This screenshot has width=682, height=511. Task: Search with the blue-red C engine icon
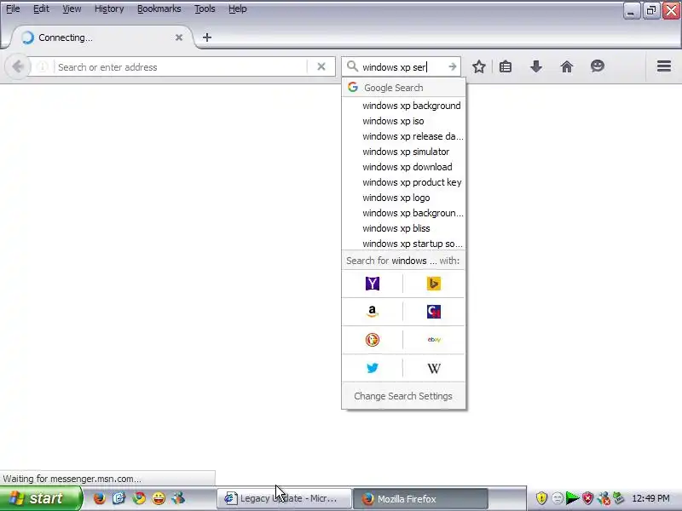click(434, 312)
